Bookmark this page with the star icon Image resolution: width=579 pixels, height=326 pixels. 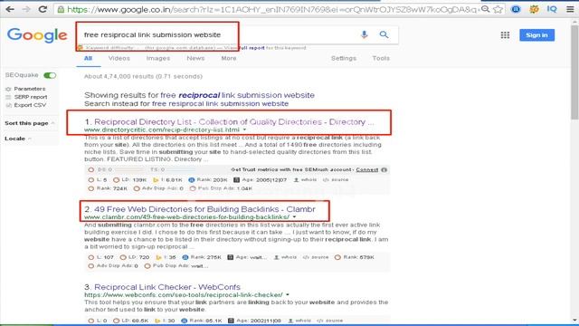[498, 9]
